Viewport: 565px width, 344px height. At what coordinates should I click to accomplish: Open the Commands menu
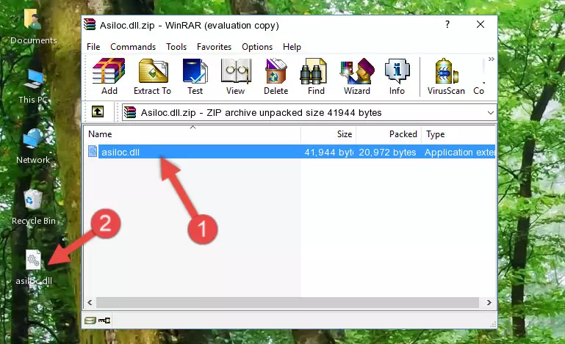[133, 47]
